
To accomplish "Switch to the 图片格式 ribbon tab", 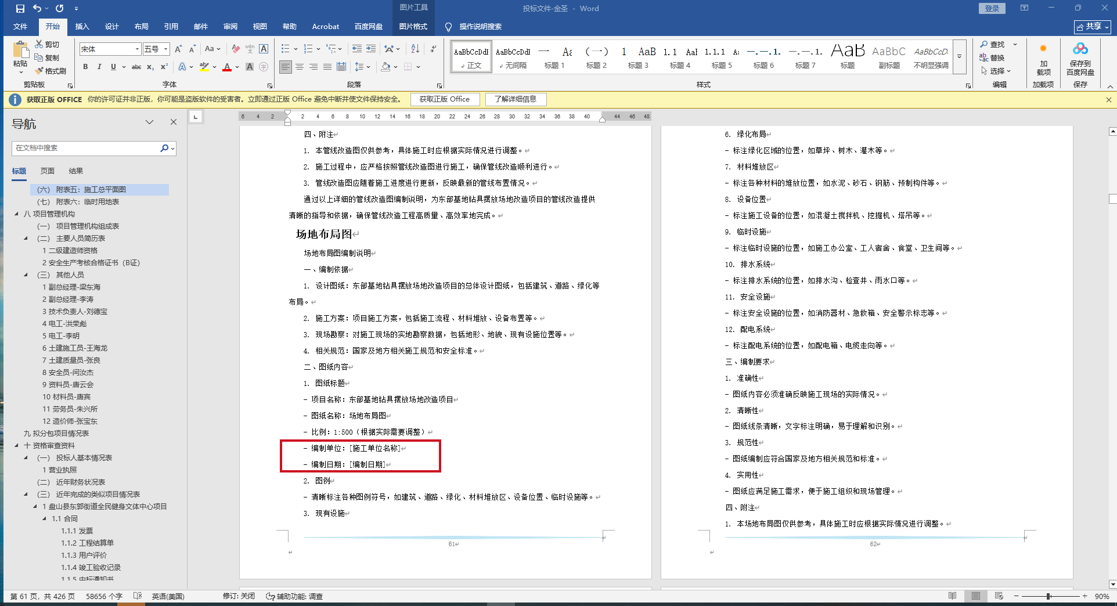I will point(413,27).
